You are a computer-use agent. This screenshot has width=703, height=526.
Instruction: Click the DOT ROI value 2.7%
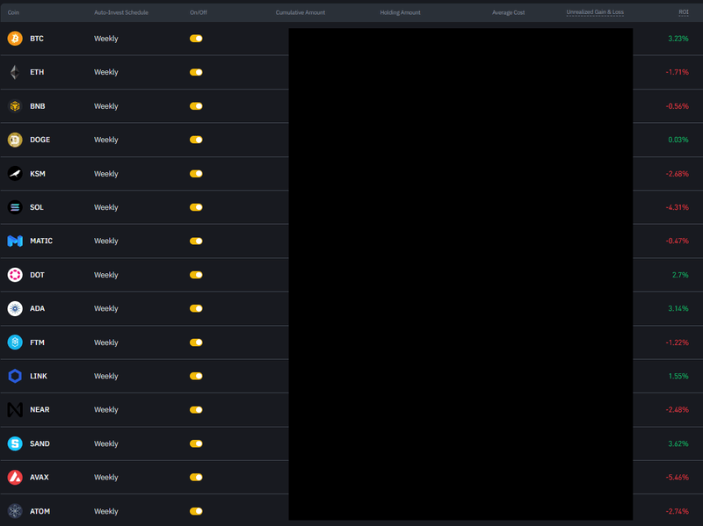pos(680,275)
